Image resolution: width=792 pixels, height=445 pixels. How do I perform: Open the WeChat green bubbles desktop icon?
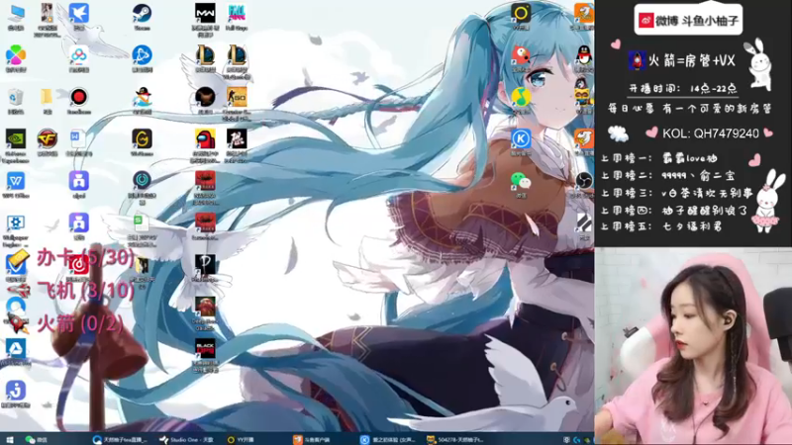click(x=521, y=181)
